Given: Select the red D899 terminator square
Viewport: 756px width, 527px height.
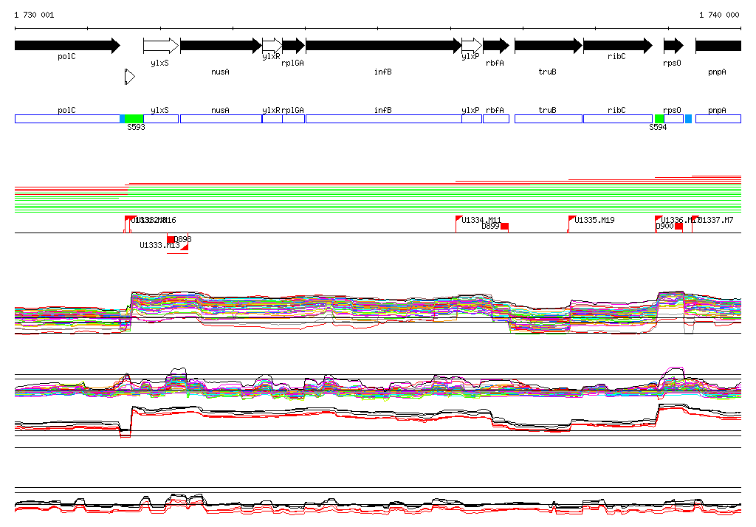Looking at the screenshot, I should coord(505,226).
